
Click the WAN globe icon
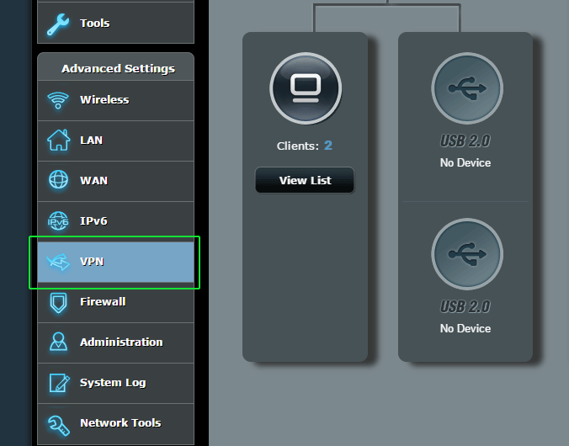pos(58,180)
